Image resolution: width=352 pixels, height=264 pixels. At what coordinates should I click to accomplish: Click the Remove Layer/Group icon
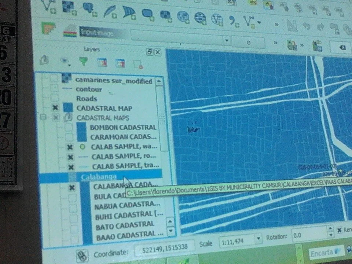point(138,64)
